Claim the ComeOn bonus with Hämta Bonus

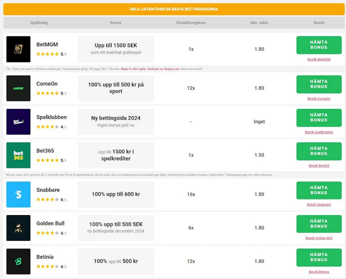[319, 84]
